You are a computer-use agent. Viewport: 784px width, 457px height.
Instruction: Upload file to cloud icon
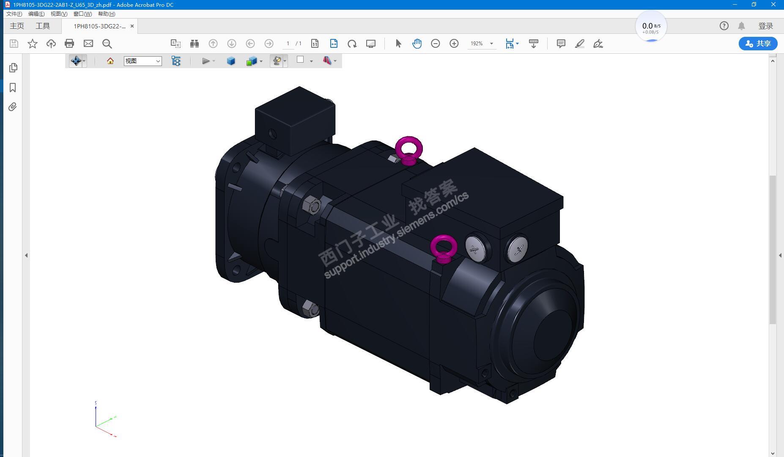pos(51,44)
